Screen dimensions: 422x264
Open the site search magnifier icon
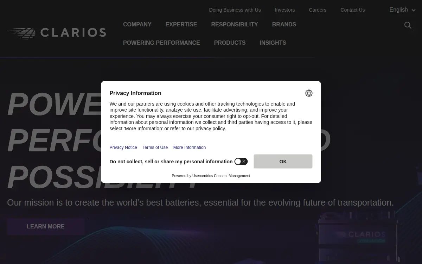[408, 25]
